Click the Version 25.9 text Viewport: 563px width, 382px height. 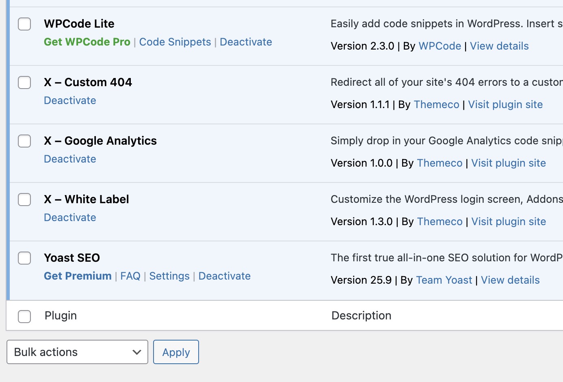361,280
